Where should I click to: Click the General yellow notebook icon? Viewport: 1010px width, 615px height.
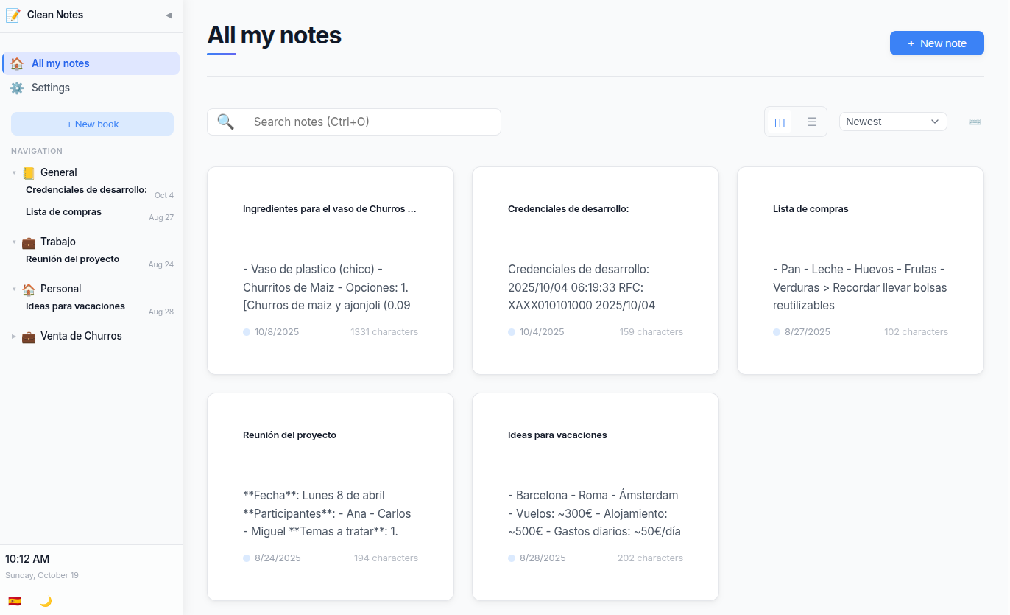click(x=29, y=172)
